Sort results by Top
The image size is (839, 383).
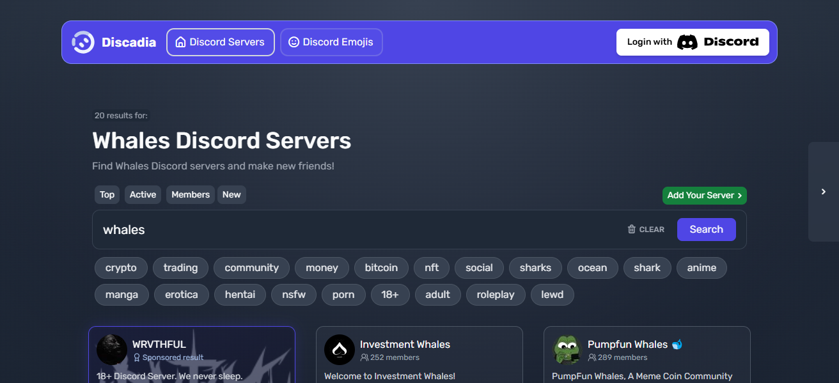pyautogui.click(x=107, y=195)
